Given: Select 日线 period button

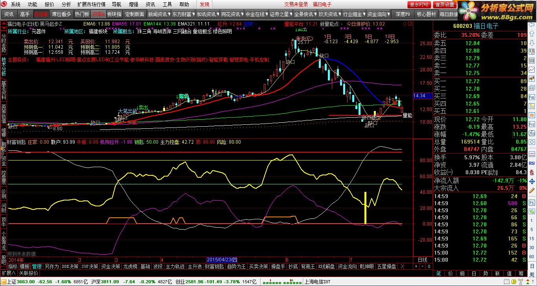Looking at the screenshot, I should [423, 260].
